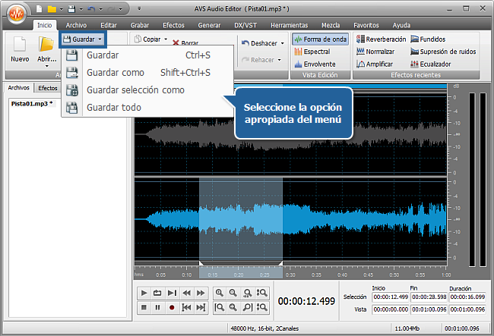
Task: Click the Borrar button
Action: coord(185,45)
